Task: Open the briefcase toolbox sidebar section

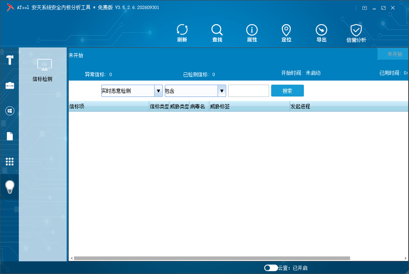Action: pos(10,85)
